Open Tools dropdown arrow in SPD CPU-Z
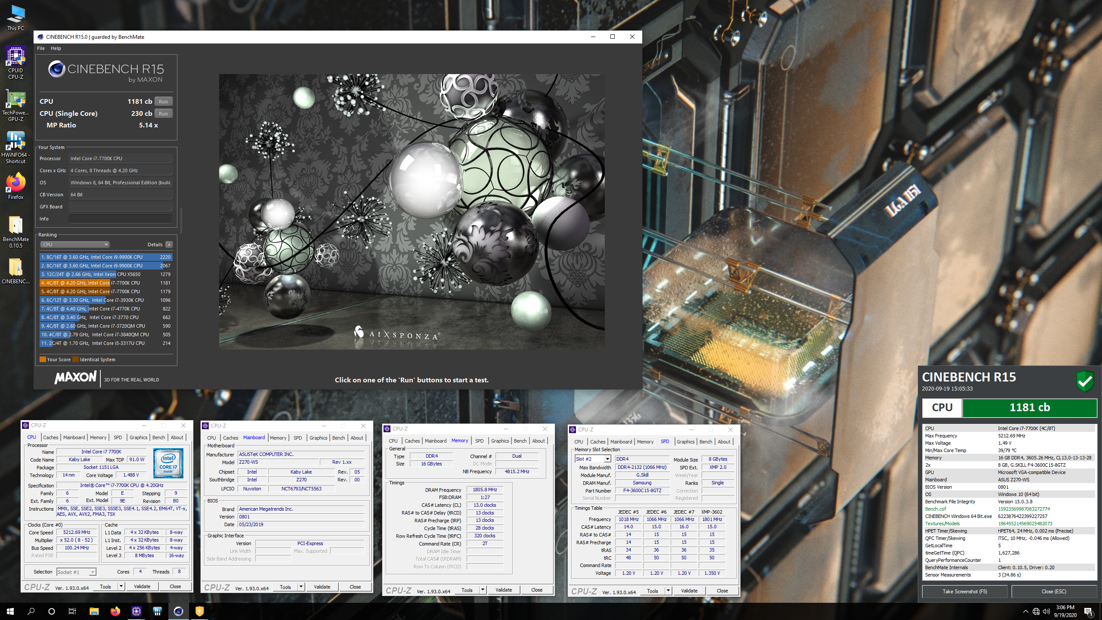 point(668,591)
